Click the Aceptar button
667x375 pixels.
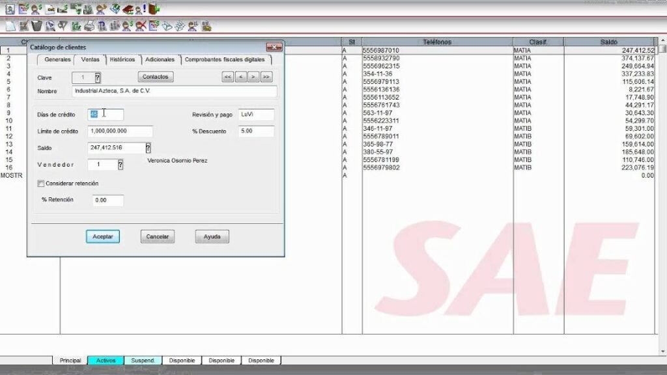(103, 236)
